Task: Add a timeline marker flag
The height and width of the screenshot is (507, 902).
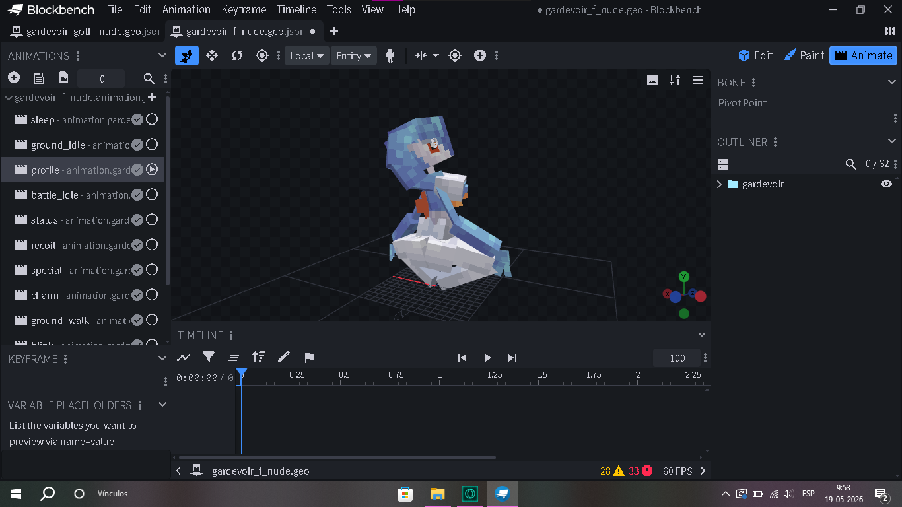Action: 309,357
